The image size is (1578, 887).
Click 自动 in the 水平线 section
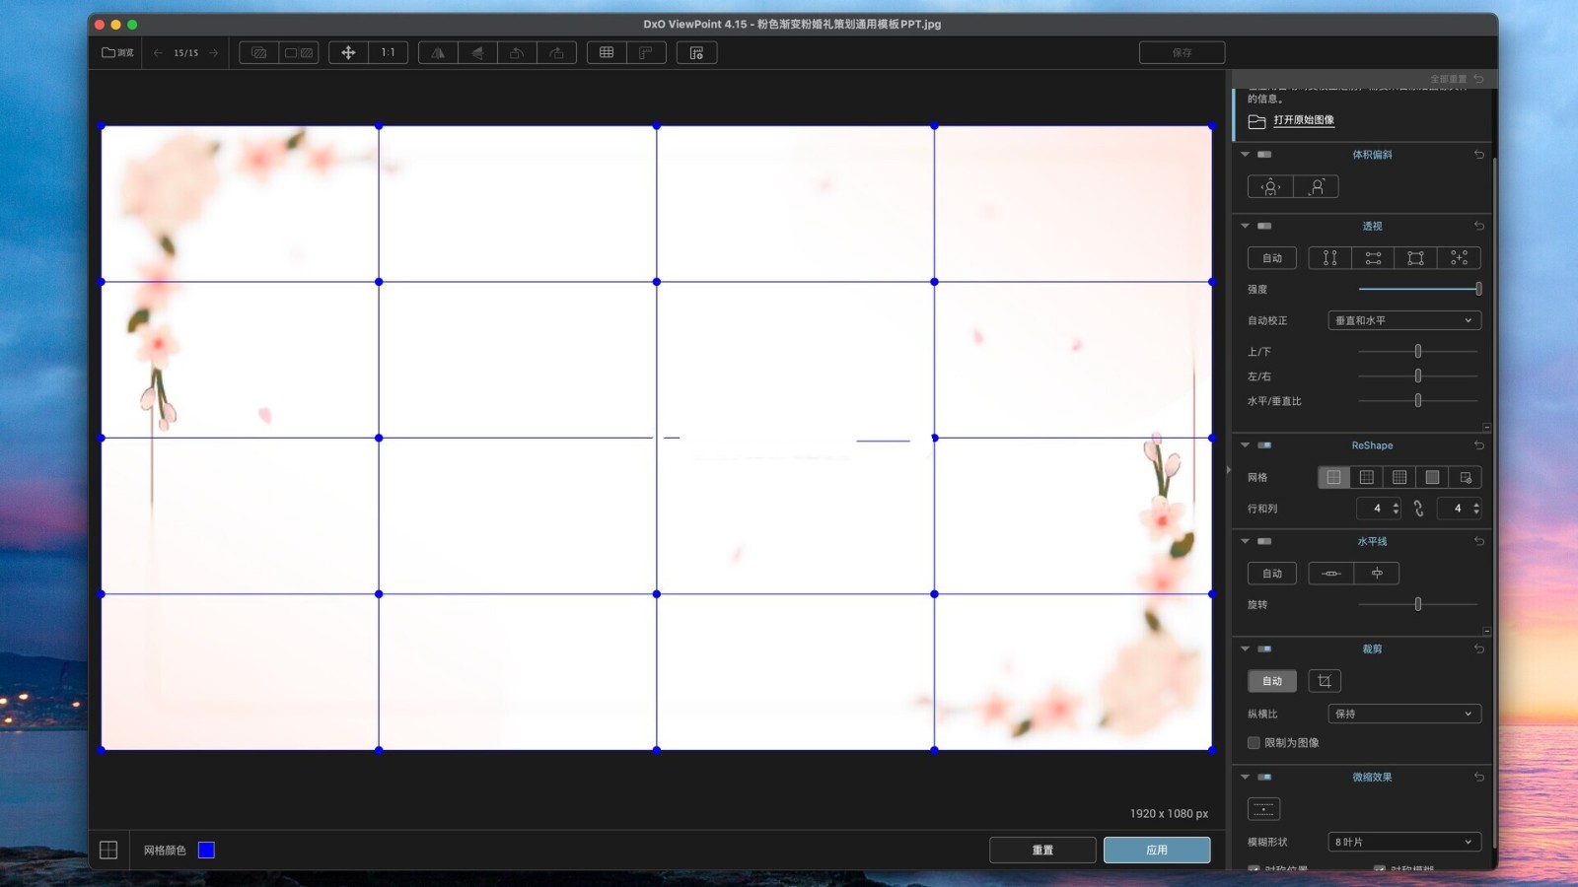1272,574
